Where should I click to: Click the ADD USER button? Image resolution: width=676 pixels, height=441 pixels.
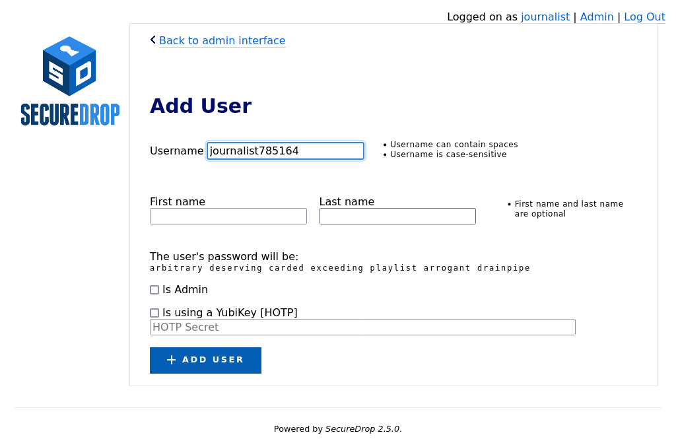click(205, 360)
